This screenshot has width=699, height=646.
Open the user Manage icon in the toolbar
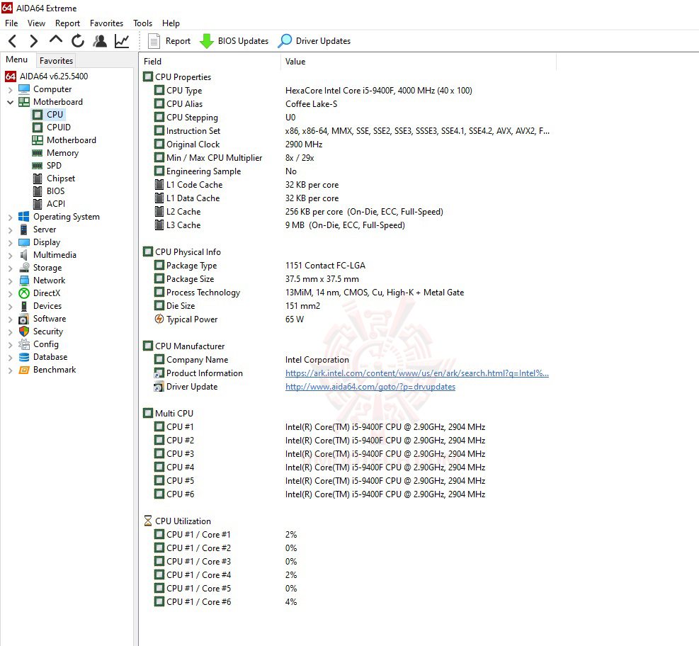coord(100,41)
